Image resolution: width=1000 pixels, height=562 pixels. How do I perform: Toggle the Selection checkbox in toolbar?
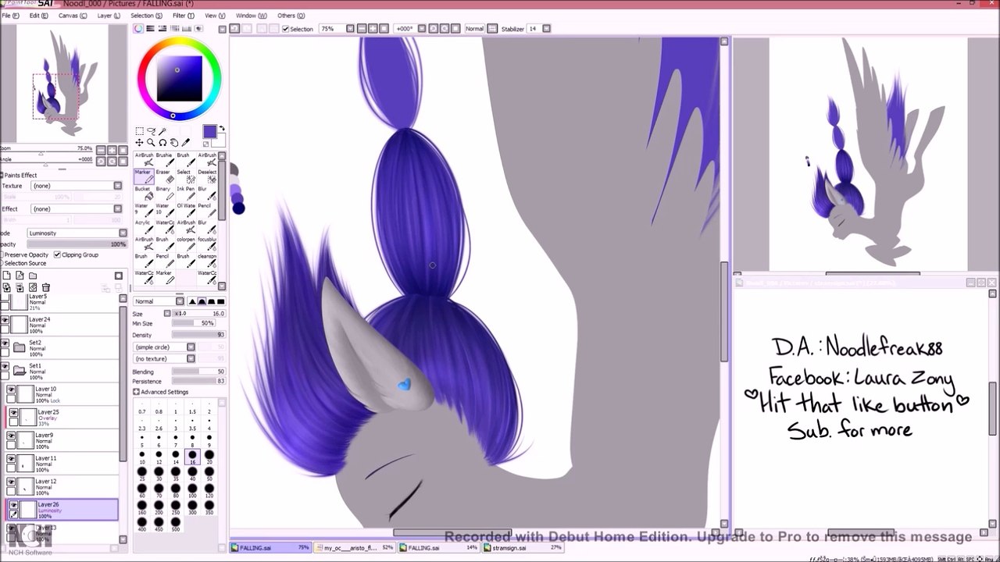tap(286, 29)
